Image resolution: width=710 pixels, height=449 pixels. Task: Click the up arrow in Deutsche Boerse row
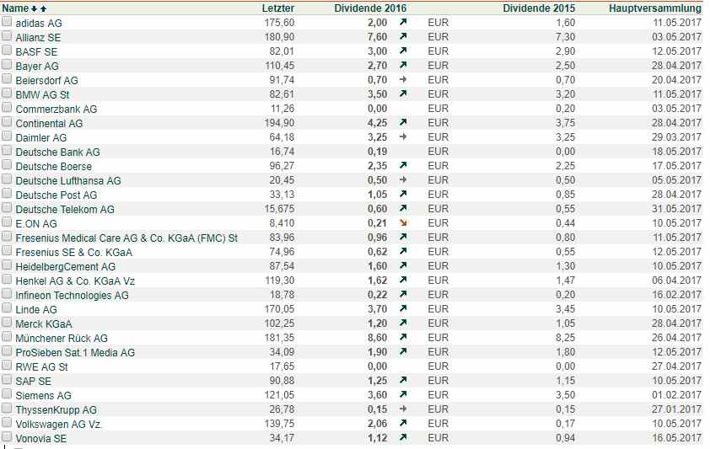pyautogui.click(x=403, y=165)
